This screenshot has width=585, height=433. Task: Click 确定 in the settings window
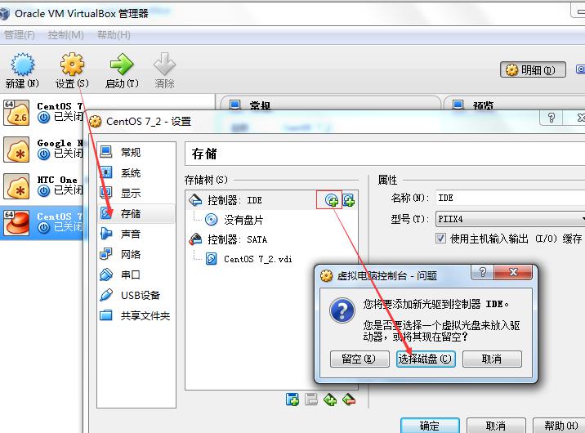tap(430, 426)
